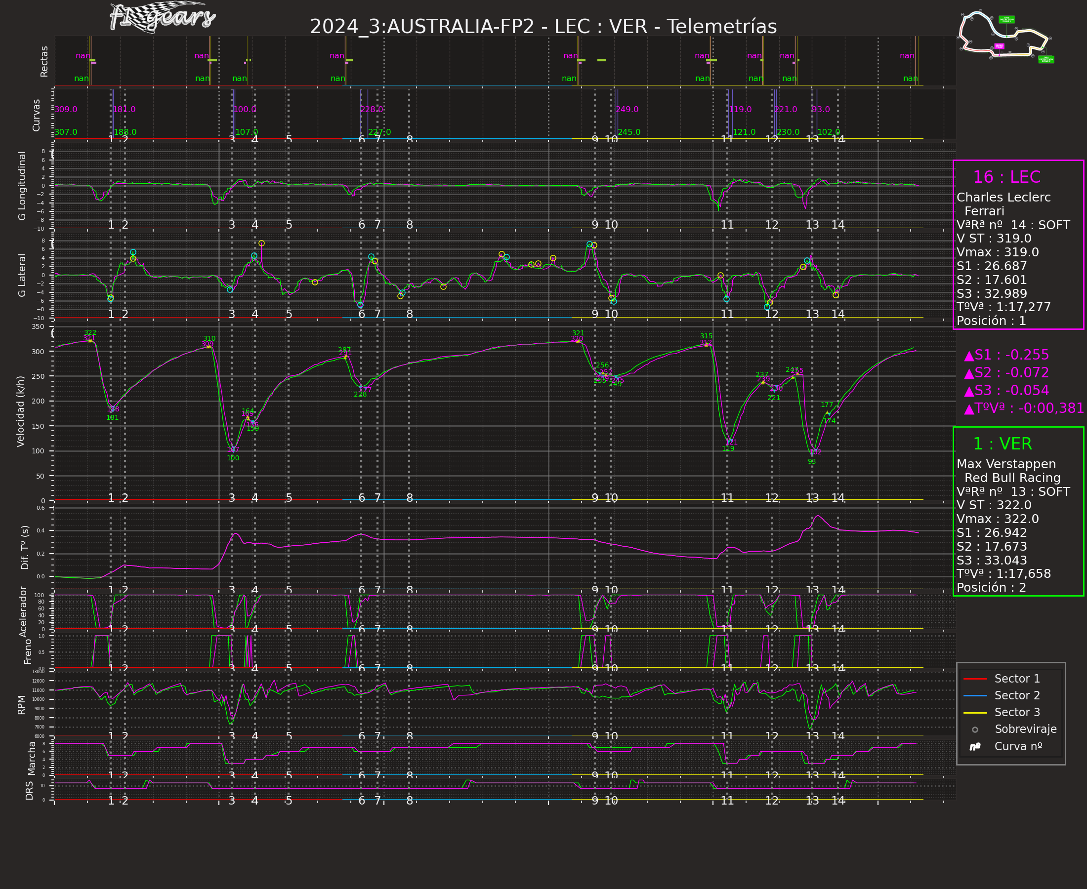The image size is (1087, 889).
Task: Click the red Sector 1 legend line
Action: (975, 679)
